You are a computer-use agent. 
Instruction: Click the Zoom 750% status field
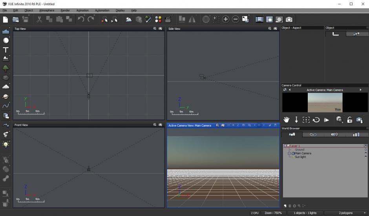(x=273, y=213)
